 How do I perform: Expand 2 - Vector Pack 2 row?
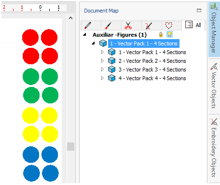102,61
